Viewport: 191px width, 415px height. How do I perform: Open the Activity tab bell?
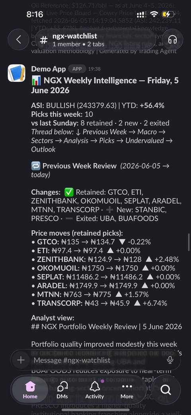point(94,390)
